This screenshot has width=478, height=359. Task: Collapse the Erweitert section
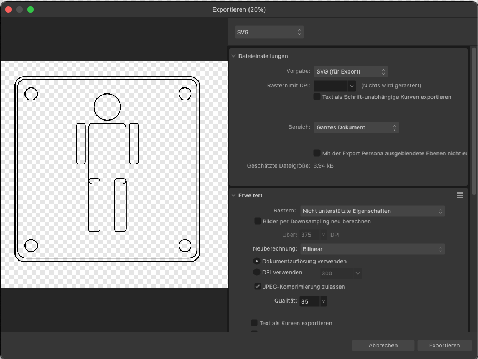pyautogui.click(x=234, y=195)
